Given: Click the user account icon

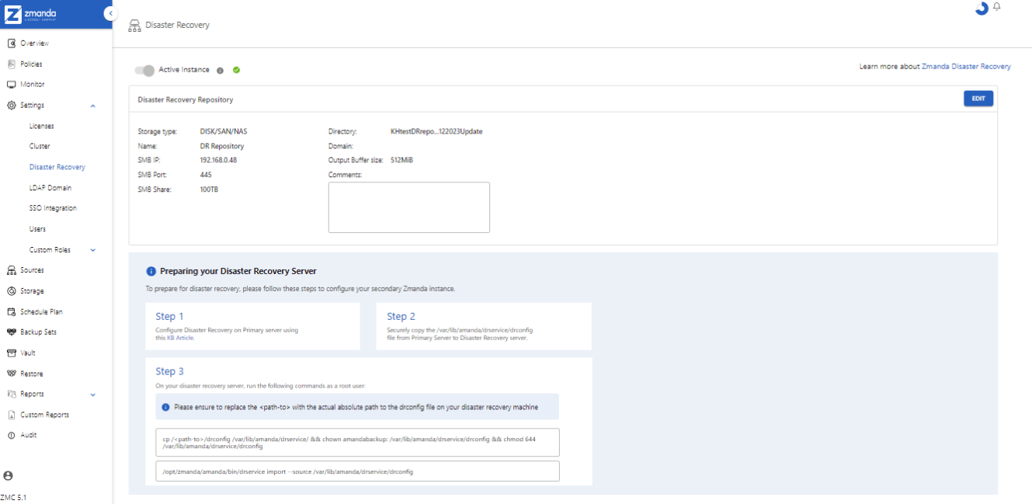Looking at the screenshot, I should coord(9,475).
